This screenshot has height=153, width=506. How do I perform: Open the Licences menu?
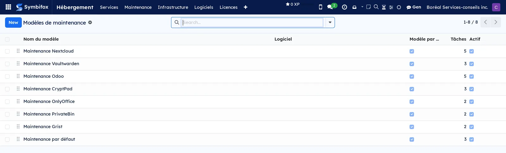(x=229, y=7)
